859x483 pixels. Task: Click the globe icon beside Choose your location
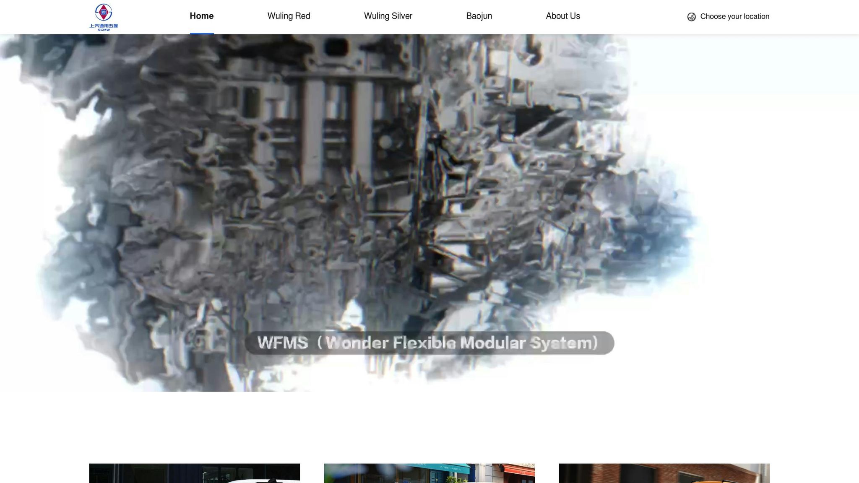692,17
